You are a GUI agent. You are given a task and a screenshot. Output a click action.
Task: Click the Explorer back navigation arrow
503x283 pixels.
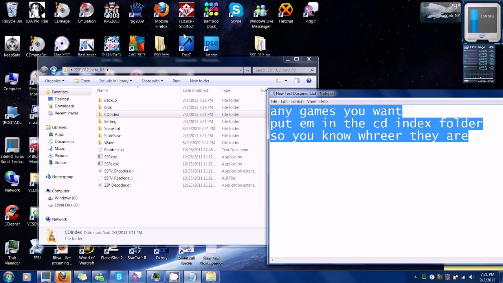click(x=44, y=70)
